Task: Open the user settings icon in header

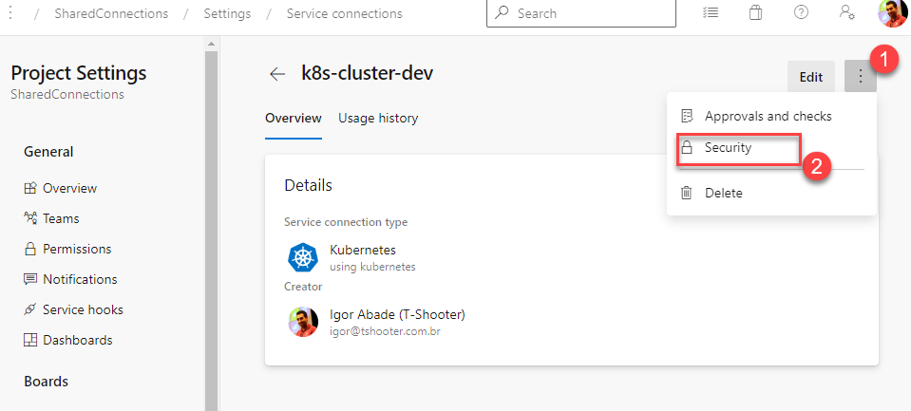Action: [x=847, y=12]
